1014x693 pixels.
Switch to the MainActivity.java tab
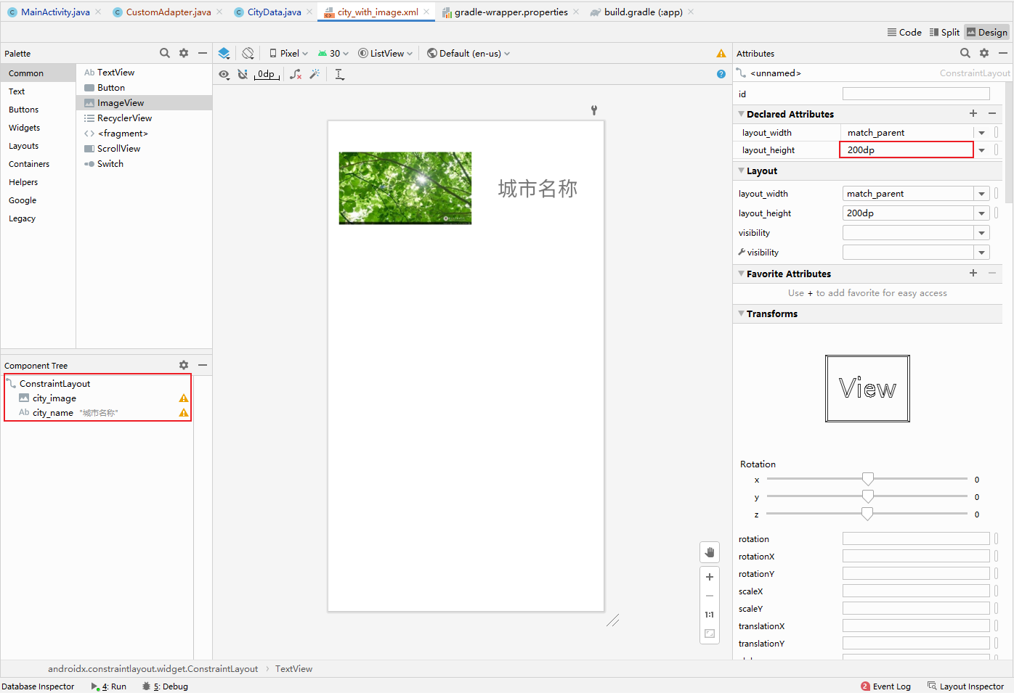(x=54, y=12)
